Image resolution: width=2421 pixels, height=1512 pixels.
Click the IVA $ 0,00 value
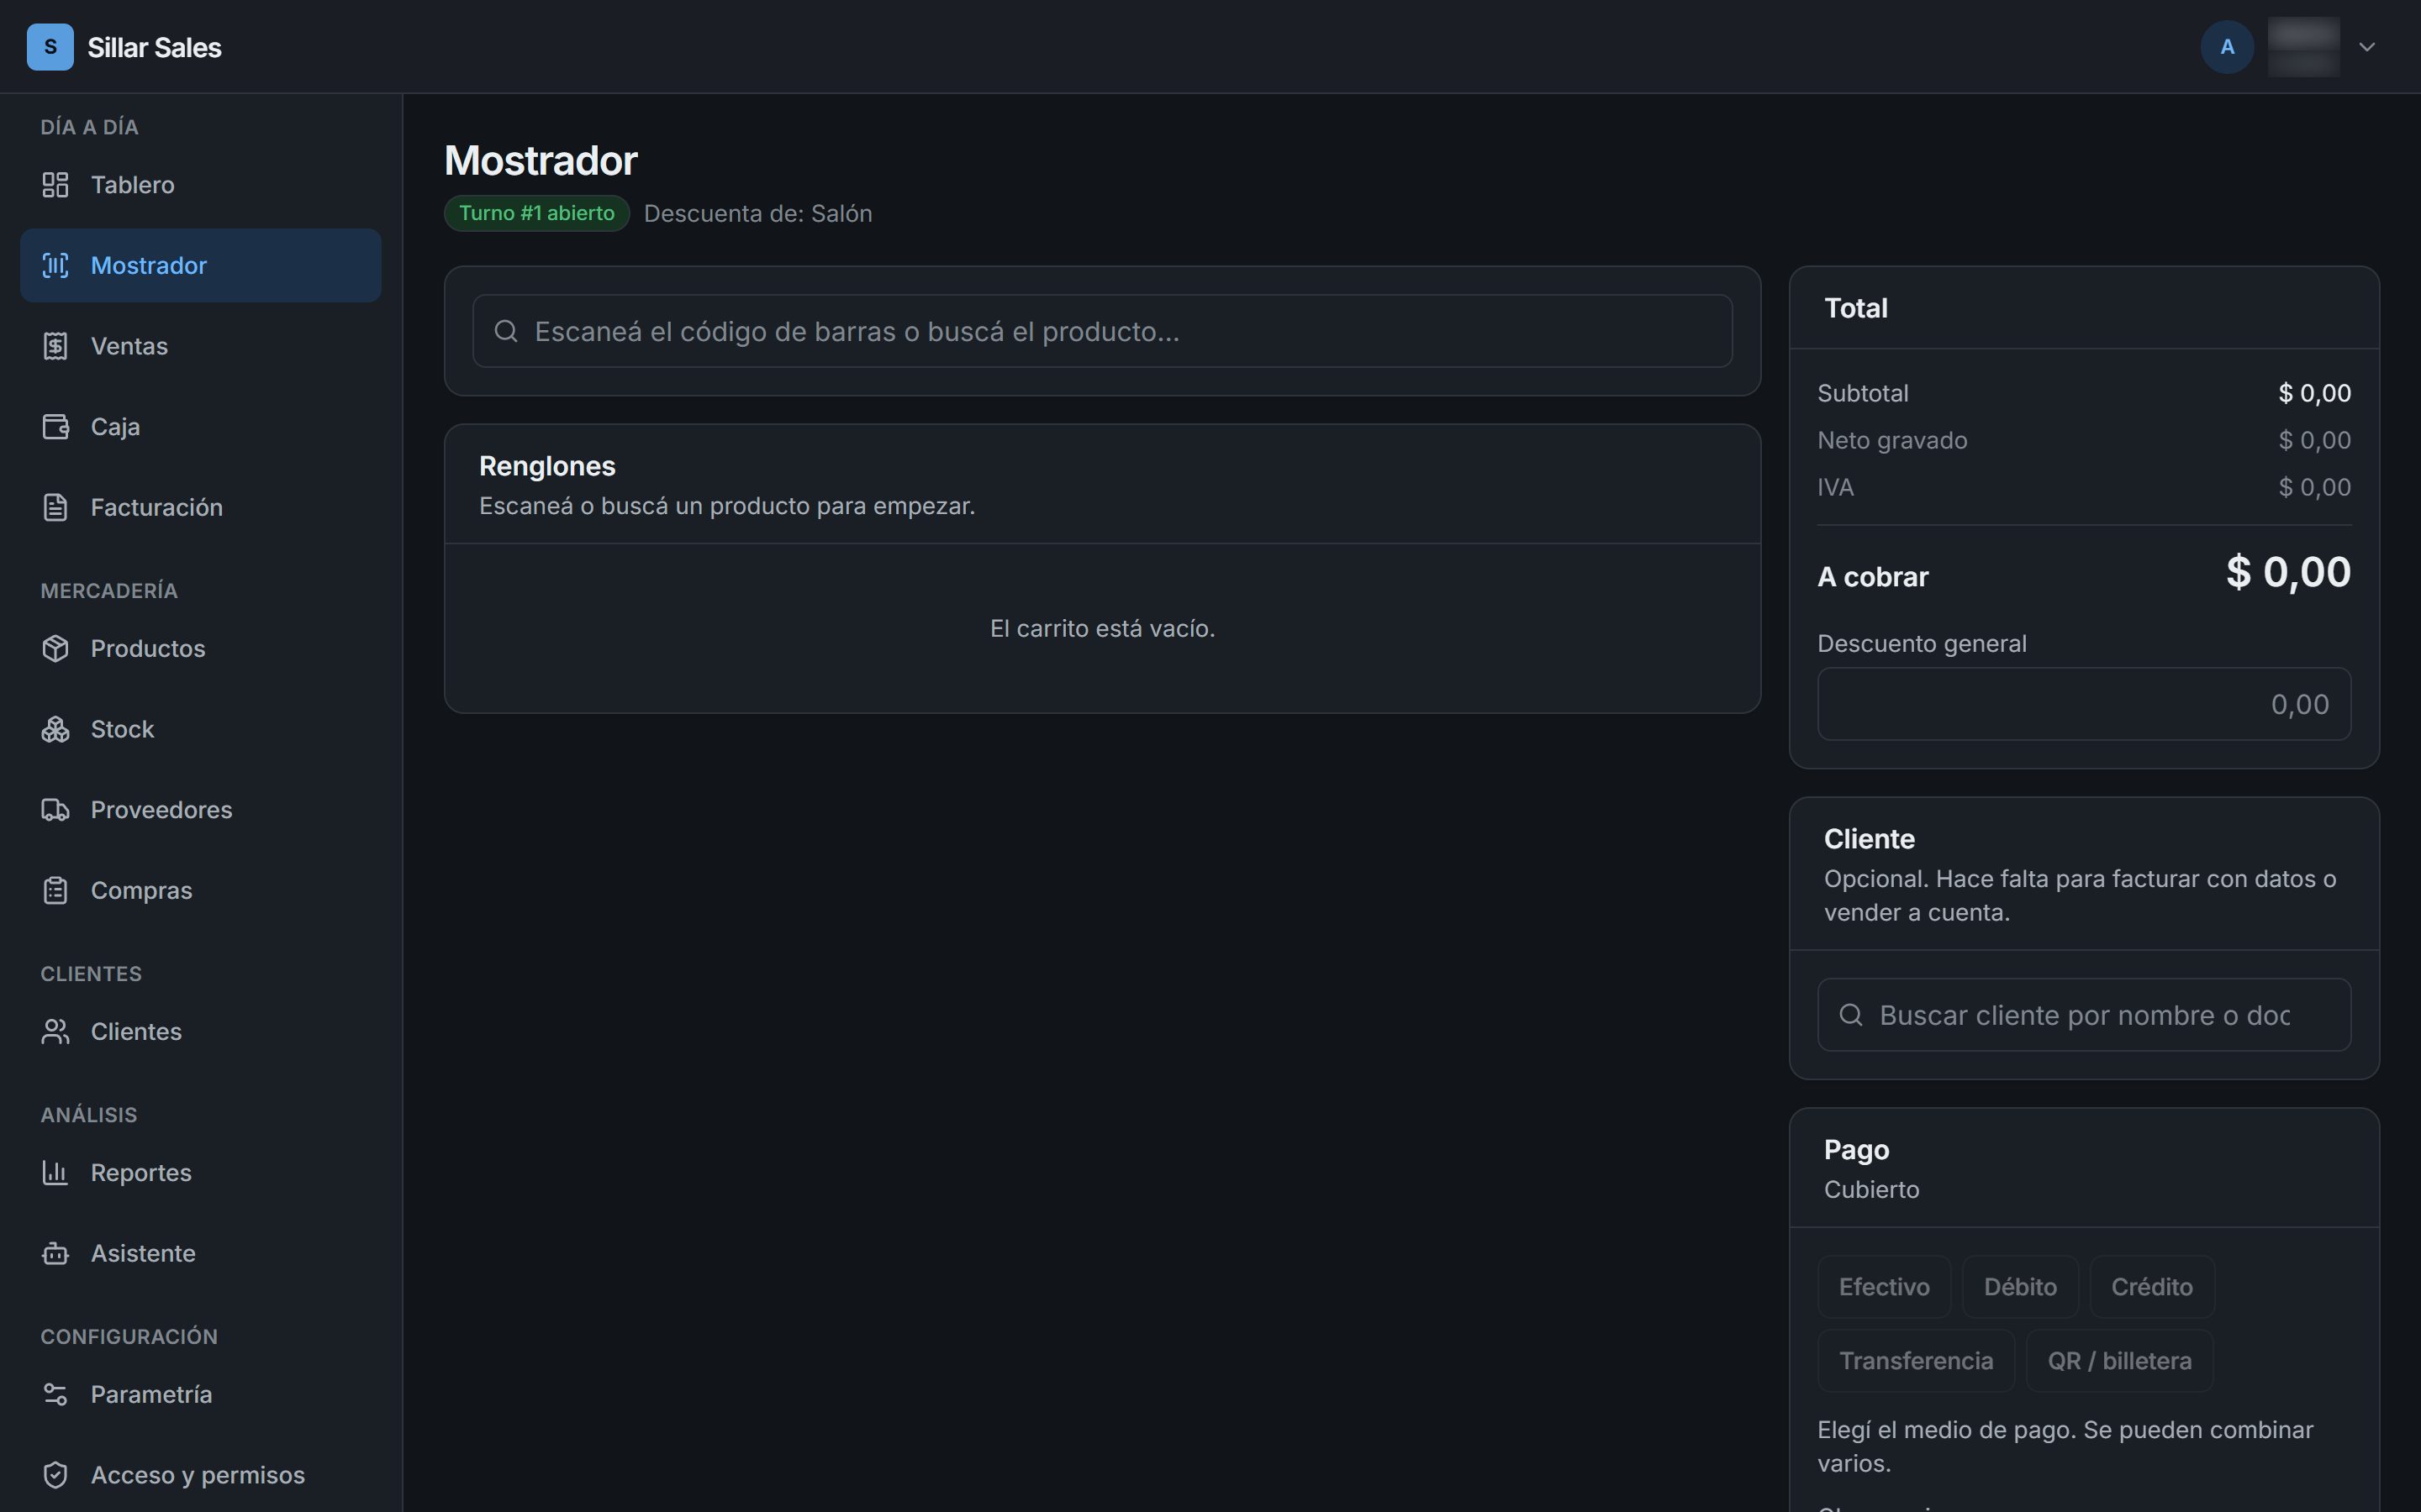click(2314, 487)
